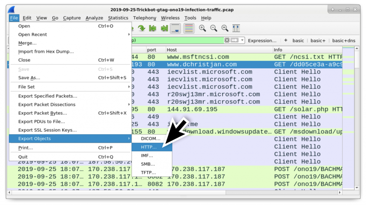366x205 pixels.
Task: Click scroll up arrow of packet list
Action: point(357,48)
